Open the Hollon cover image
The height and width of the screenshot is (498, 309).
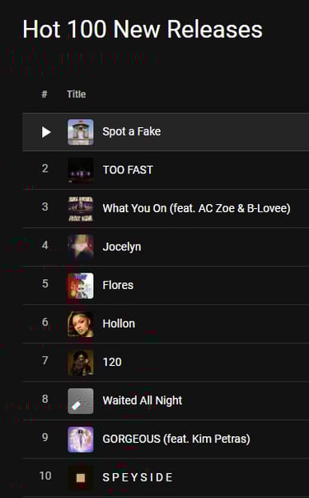[81, 325]
